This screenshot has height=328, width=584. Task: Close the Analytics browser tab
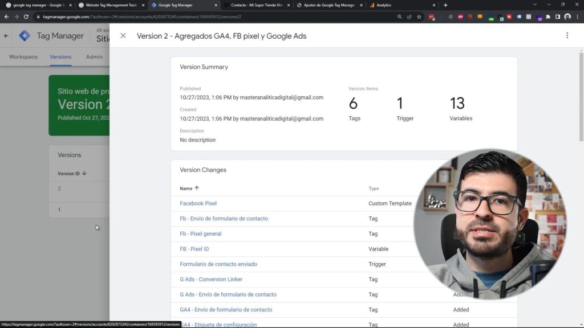point(433,5)
